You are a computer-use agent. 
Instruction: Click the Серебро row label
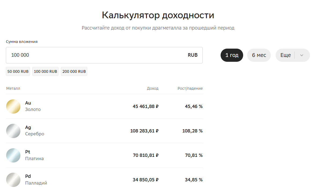[35, 134]
